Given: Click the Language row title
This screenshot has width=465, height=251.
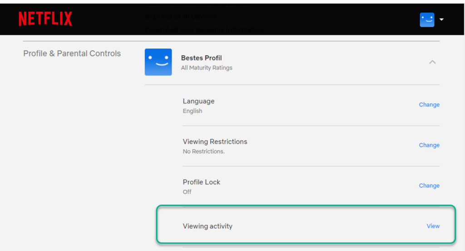Looking at the screenshot, I should (198, 101).
